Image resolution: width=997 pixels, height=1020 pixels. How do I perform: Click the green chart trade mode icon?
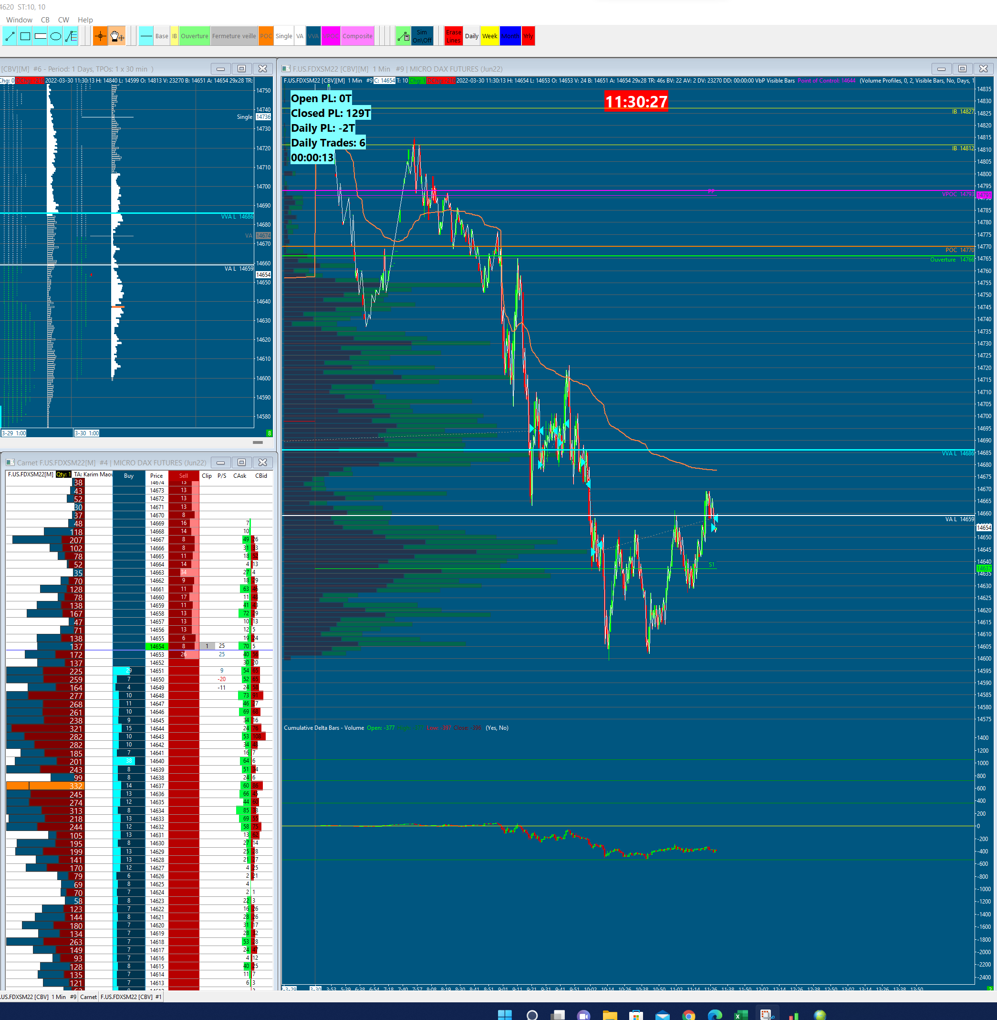pyautogui.click(x=403, y=36)
